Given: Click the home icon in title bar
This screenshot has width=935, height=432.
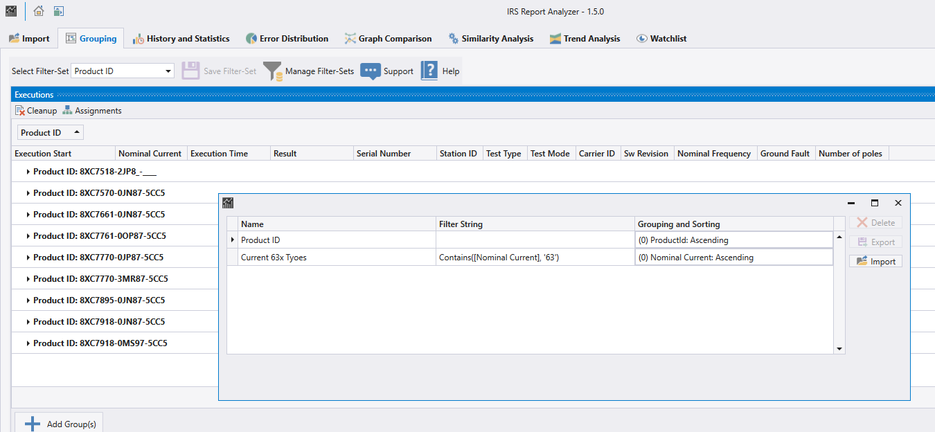Looking at the screenshot, I should tap(39, 11).
